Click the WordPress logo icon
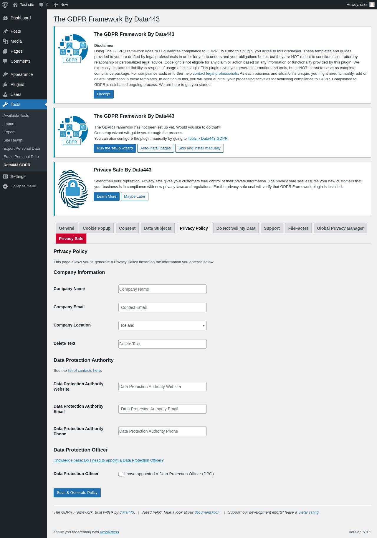Screen dimensions: 377x538 5,5
